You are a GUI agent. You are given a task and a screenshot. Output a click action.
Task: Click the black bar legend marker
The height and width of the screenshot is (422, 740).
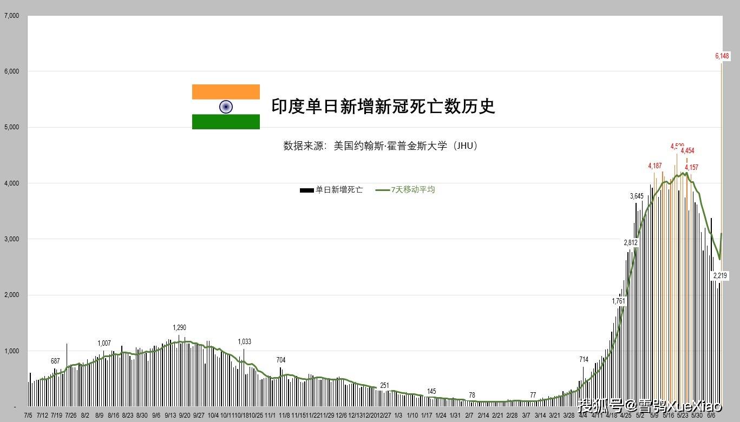(306, 190)
